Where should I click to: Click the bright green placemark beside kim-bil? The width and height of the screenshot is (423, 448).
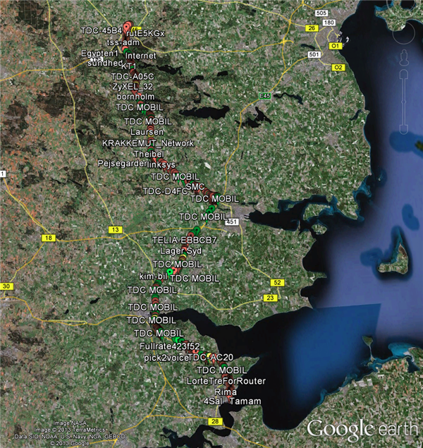tap(170, 272)
